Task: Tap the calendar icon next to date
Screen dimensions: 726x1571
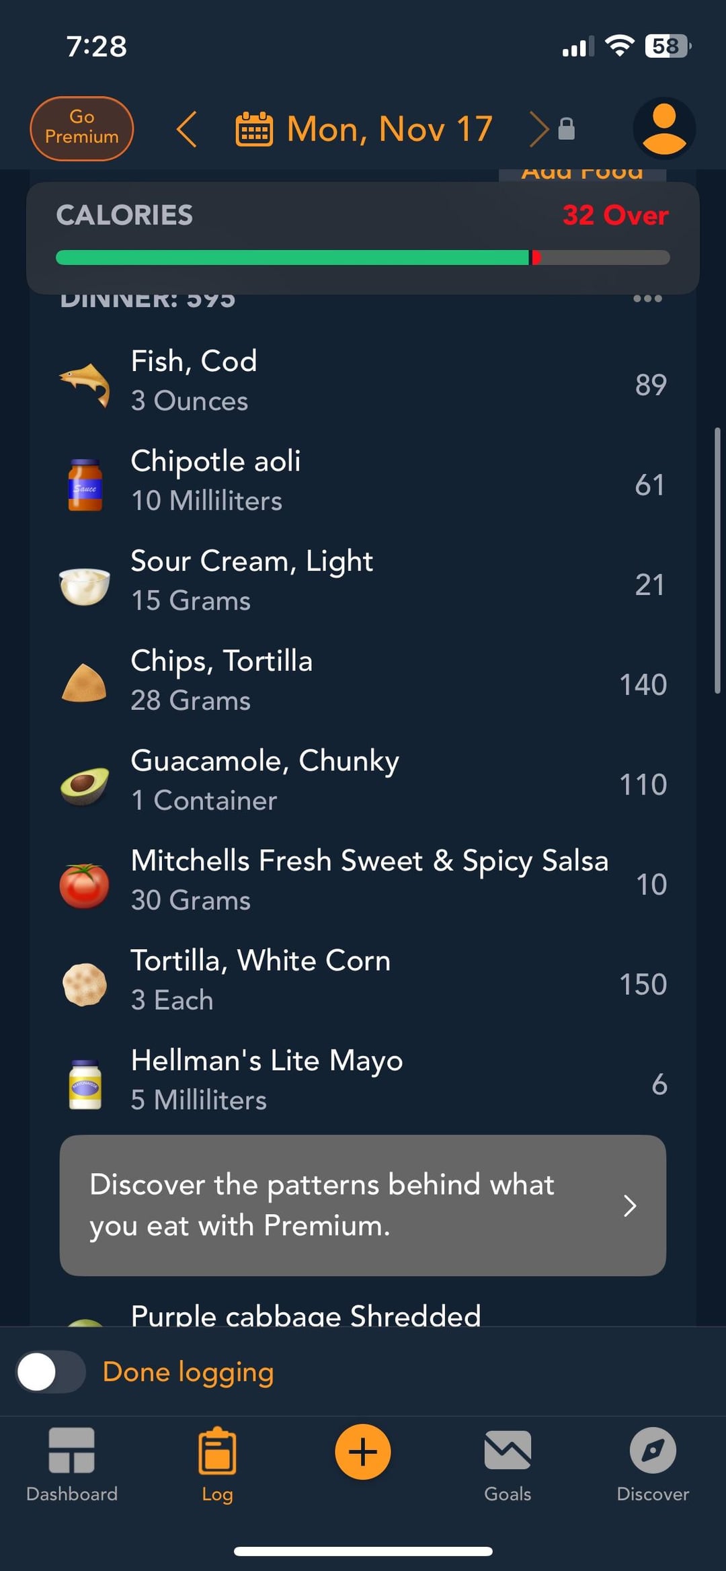Action: coord(254,129)
